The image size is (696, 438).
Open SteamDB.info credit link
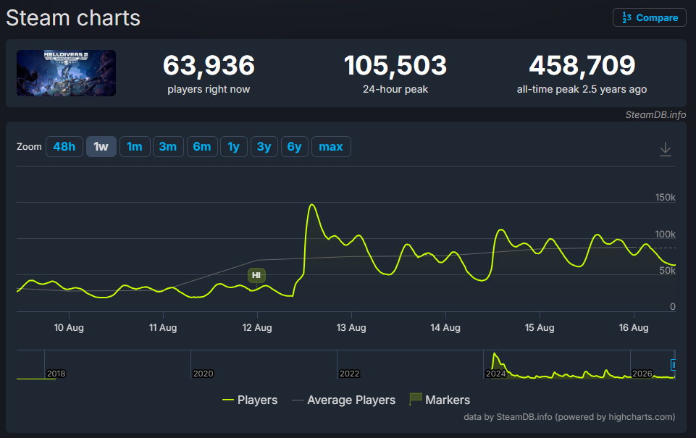point(655,114)
